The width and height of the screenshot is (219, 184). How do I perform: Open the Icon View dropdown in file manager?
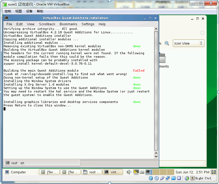pos(189,43)
